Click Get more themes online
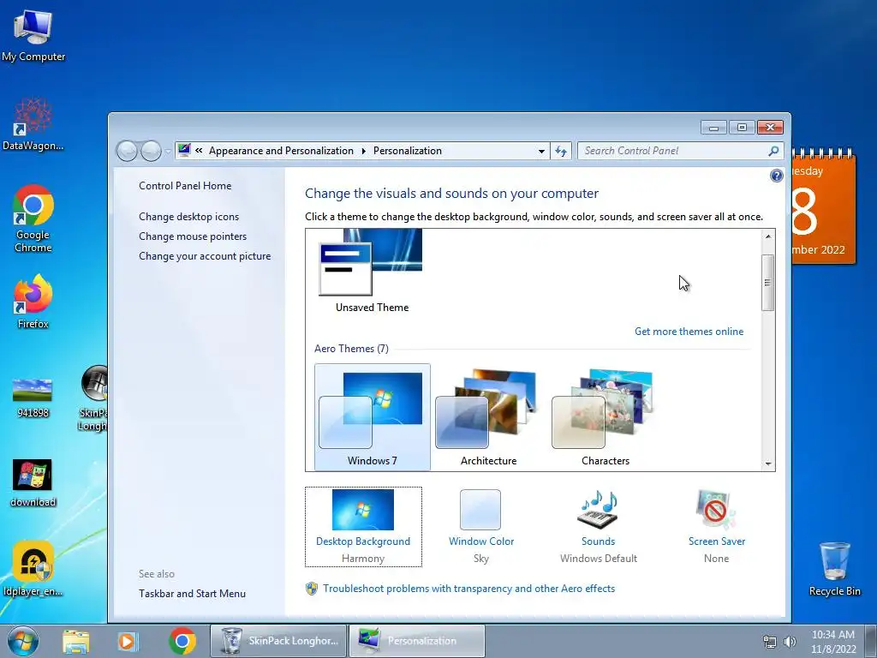The image size is (877, 658). [x=689, y=332]
